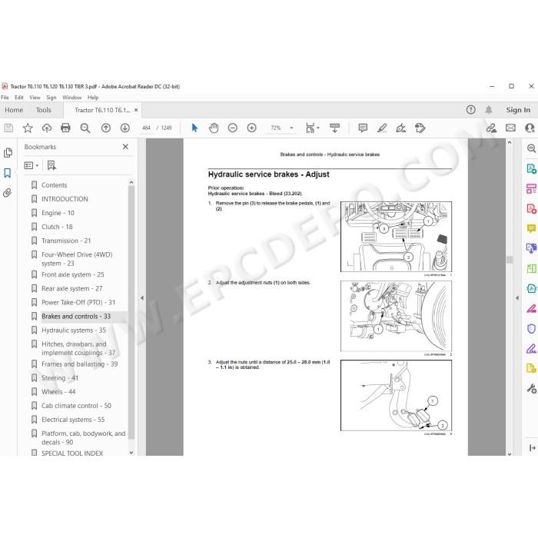538x538 pixels.
Task: Open the zoom percentage dropdown arrow
Action: (x=291, y=128)
